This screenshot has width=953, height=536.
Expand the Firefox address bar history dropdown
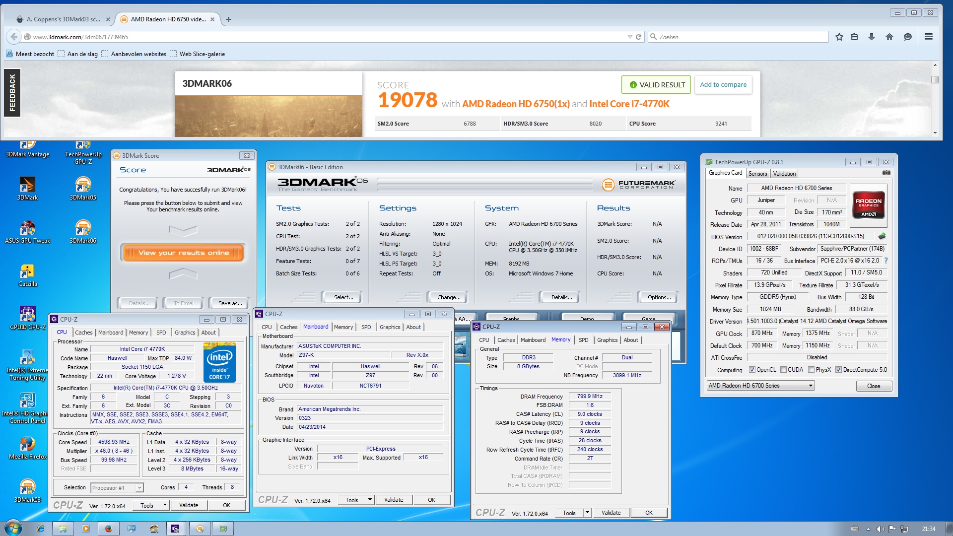coord(630,37)
